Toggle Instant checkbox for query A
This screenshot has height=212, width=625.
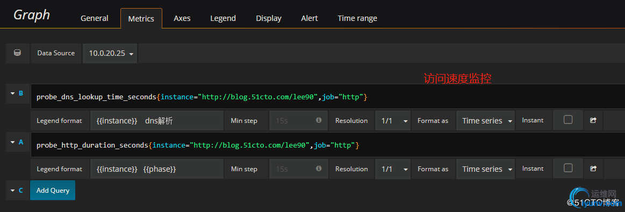[x=568, y=168]
